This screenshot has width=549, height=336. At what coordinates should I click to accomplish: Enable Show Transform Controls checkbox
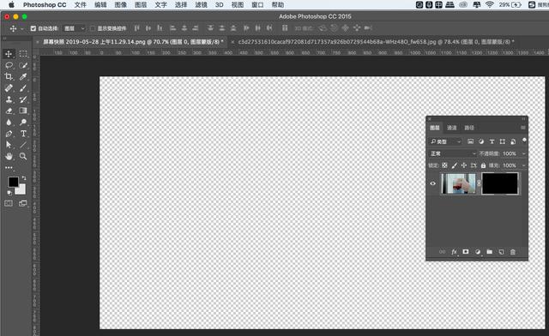(x=93, y=28)
